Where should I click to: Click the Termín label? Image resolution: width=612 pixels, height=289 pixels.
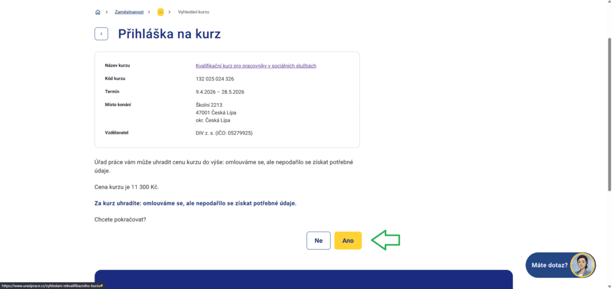[112, 91]
